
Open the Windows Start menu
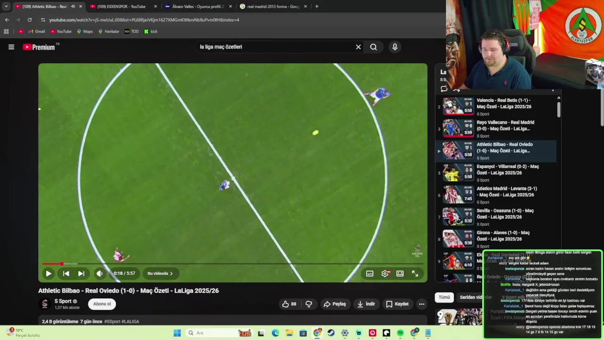(177, 333)
